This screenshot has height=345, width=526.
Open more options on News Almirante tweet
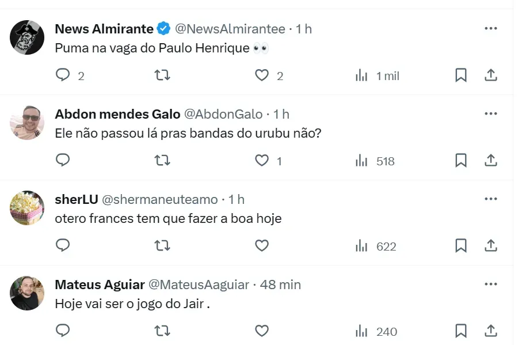click(491, 28)
